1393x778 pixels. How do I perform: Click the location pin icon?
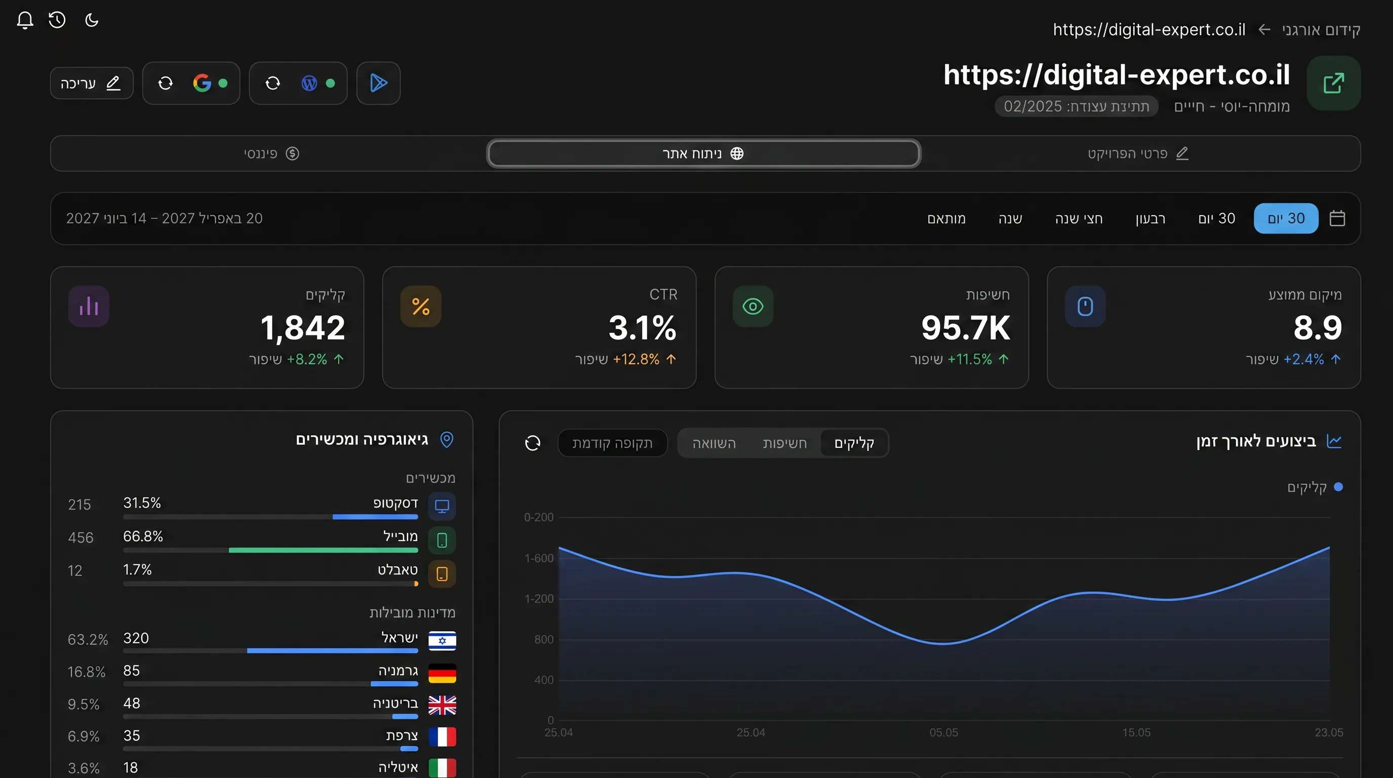click(x=446, y=440)
